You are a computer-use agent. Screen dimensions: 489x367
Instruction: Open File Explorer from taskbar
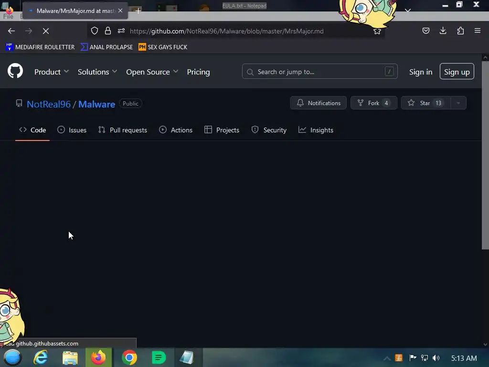[70, 357]
